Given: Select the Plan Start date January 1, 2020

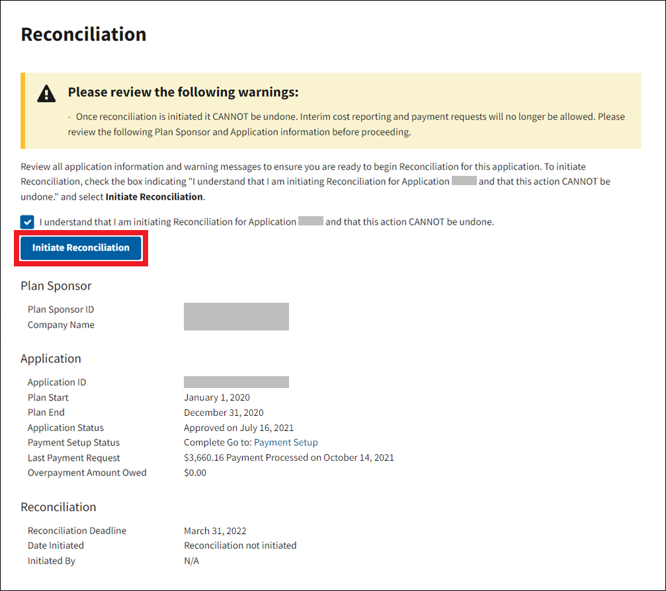Looking at the screenshot, I should [217, 397].
